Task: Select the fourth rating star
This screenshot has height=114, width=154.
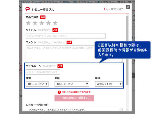Action: click(49, 23)
